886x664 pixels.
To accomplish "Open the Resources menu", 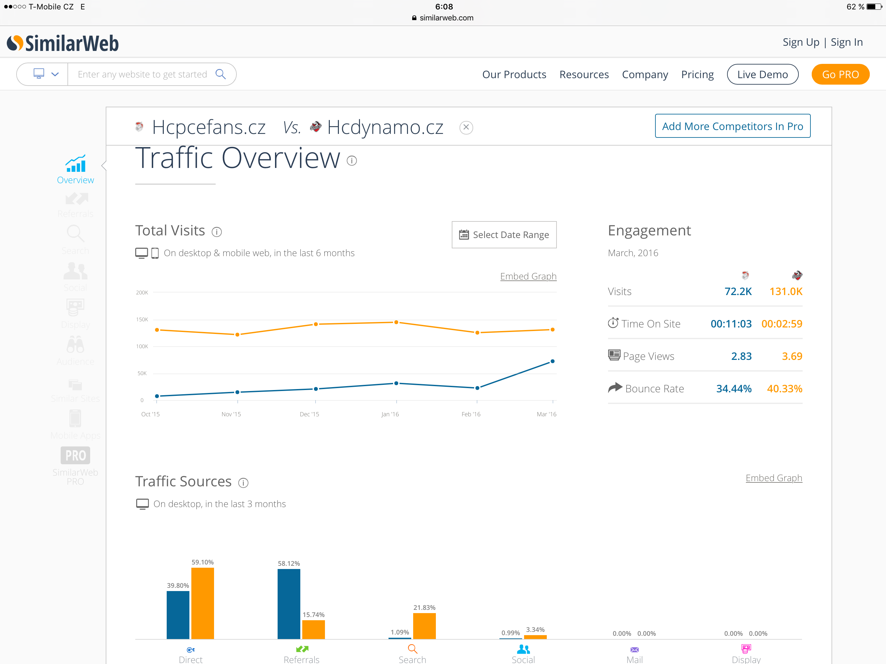I will click(584, 75).
